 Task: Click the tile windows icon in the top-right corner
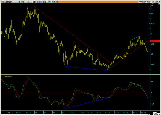[x=158, y=2]
